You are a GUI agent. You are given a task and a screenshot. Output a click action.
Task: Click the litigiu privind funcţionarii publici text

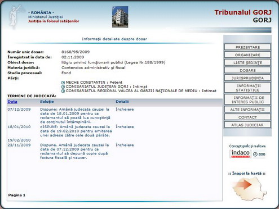(113, 62)
